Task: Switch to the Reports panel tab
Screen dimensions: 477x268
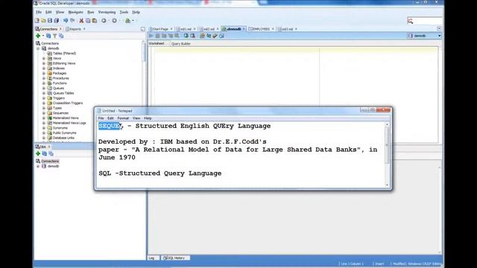Action: [x=75, y=29]
